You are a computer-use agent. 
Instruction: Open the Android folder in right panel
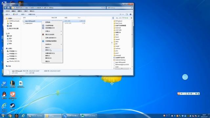117,28
